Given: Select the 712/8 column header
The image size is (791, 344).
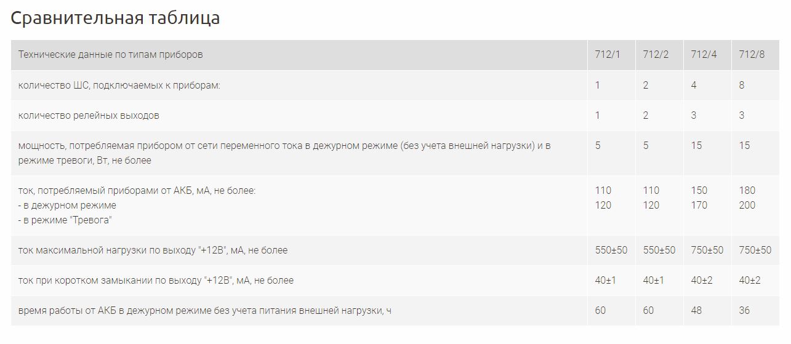Looking at the screenshot, I should [752, 55].
